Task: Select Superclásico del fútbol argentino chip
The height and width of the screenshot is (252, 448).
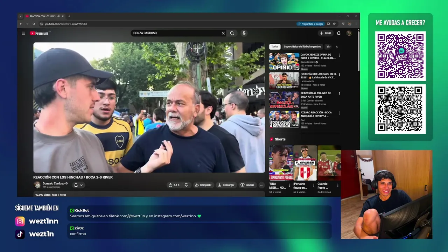Action: pos(302,47)
